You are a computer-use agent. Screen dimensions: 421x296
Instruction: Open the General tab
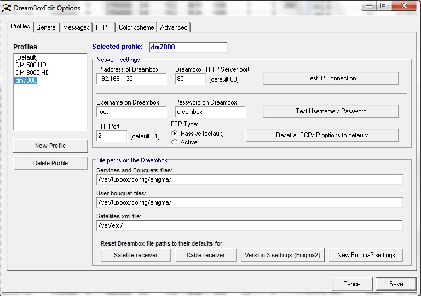[47, 27]
